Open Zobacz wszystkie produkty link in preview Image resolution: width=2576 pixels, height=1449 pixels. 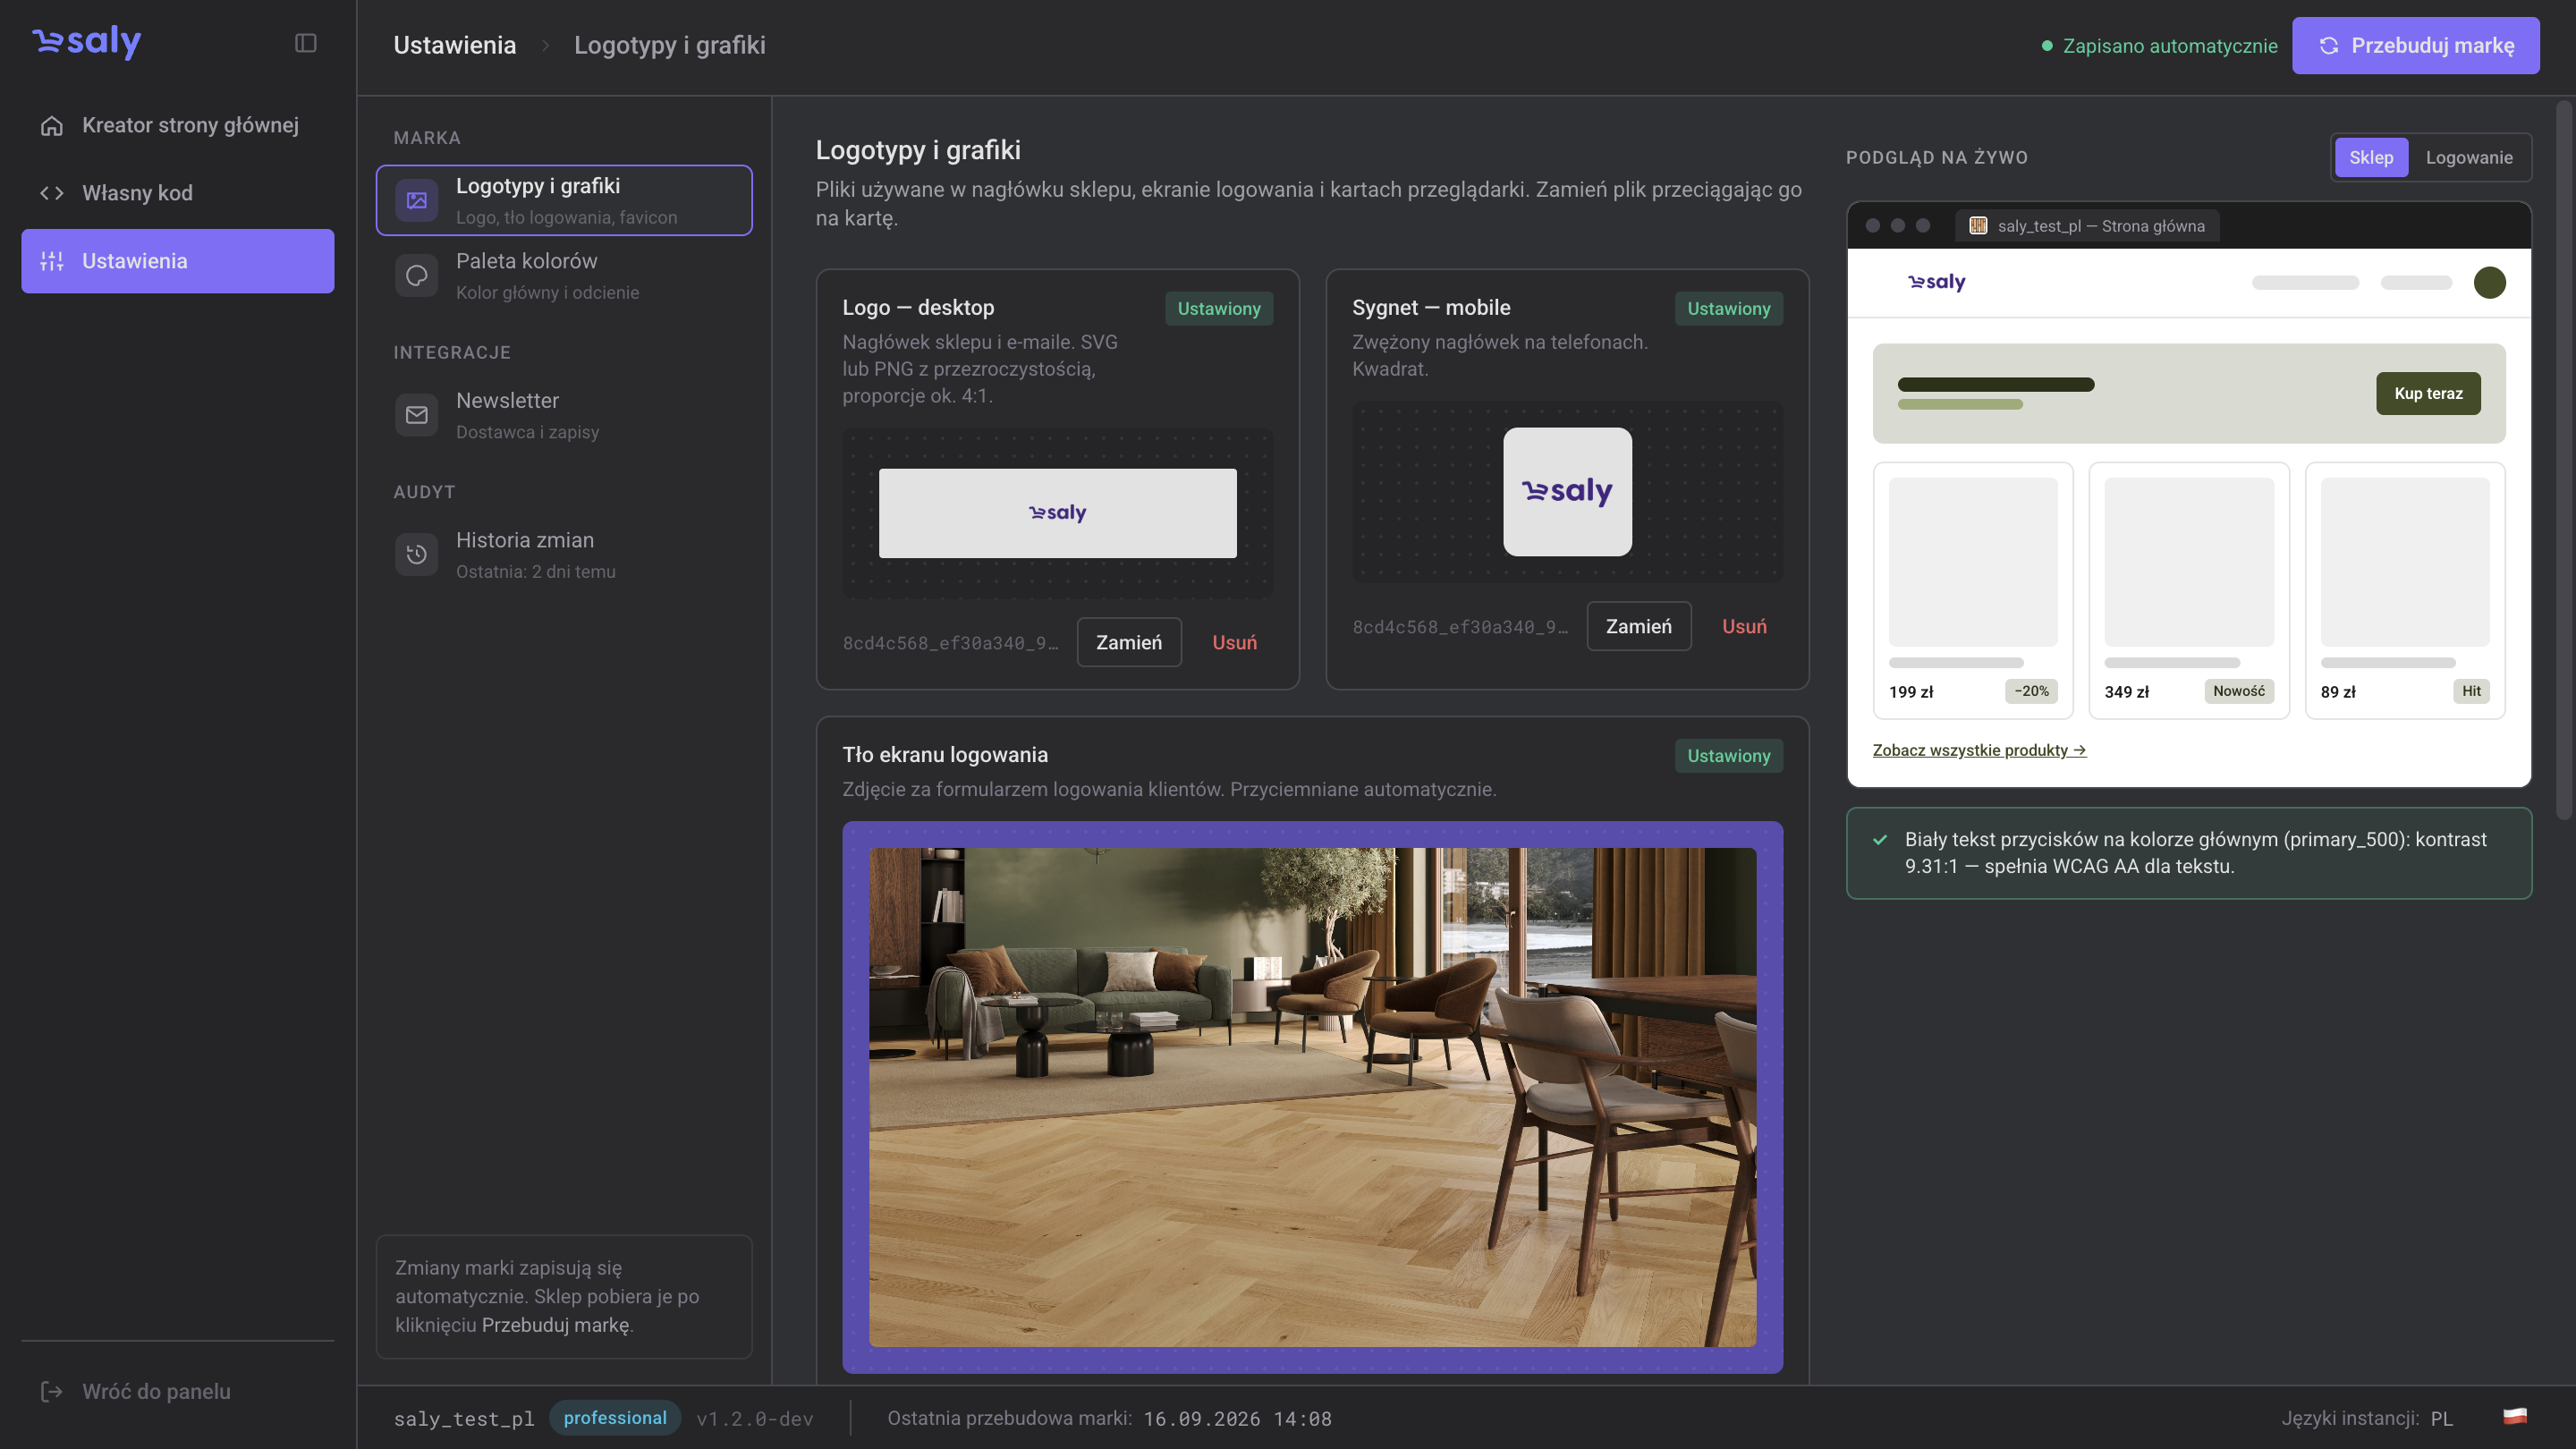tap(1979, 750)
